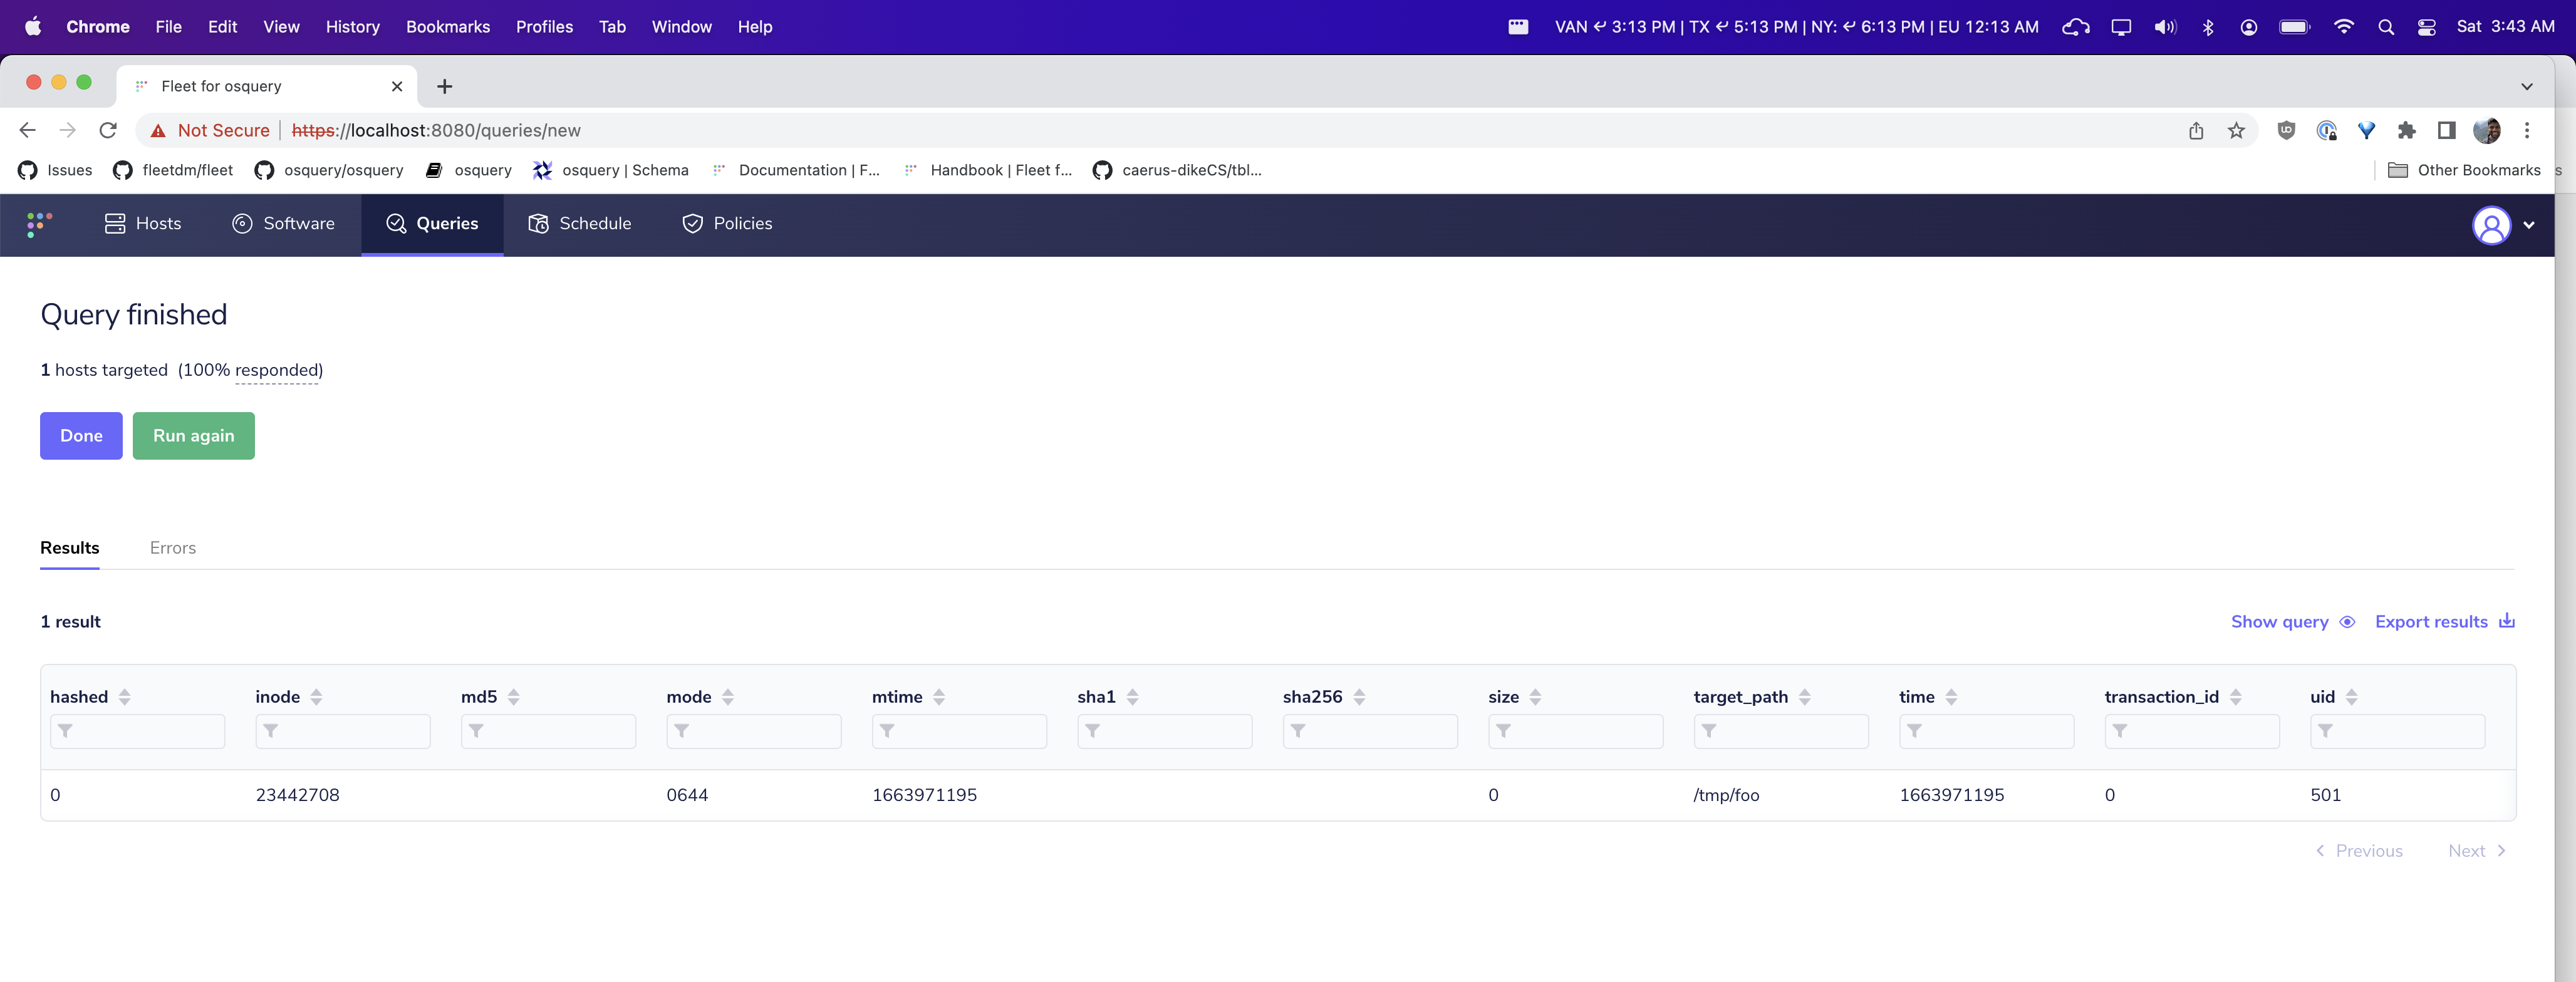Toggle Show query eye icon
This screenshot has width=2576, height=982.
point(2347,622)
